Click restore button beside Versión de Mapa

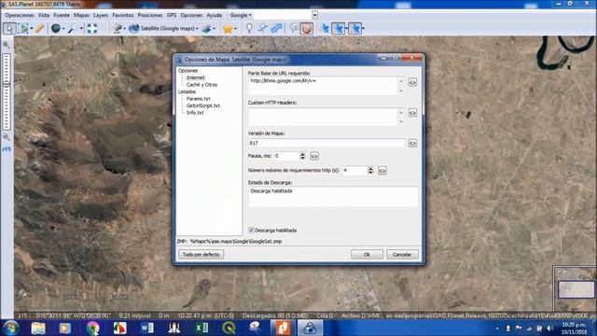[x=412, y=143]
